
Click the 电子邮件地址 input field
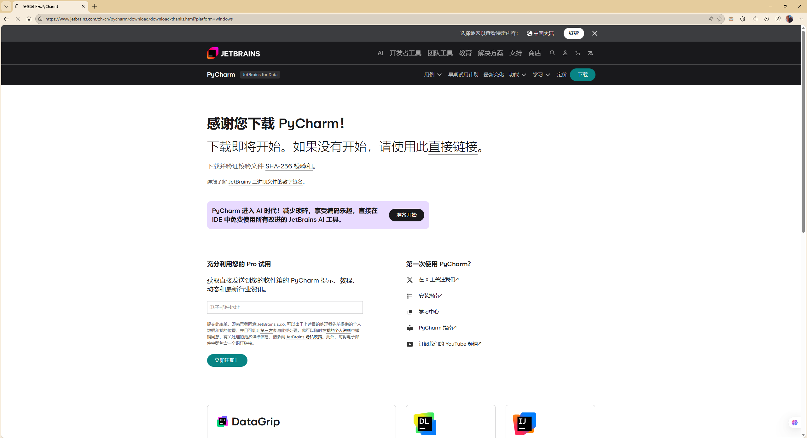click(x=285, y=307)
